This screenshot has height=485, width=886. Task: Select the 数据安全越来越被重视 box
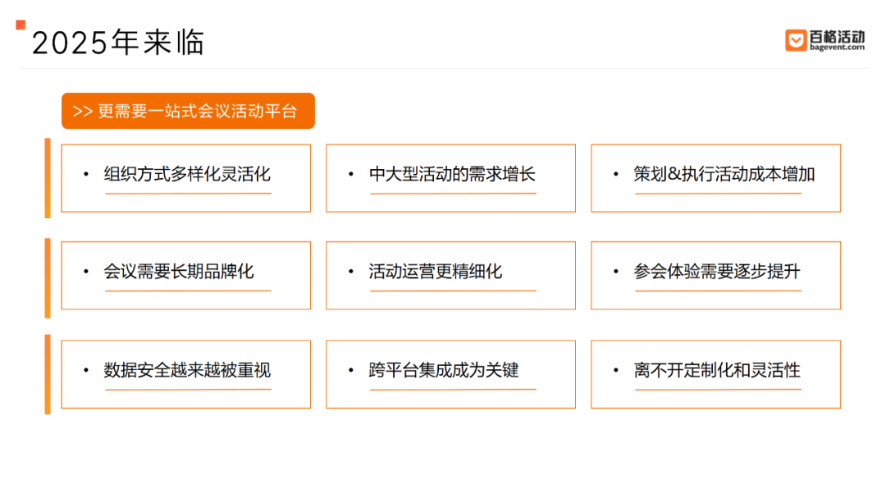point(186,374)
